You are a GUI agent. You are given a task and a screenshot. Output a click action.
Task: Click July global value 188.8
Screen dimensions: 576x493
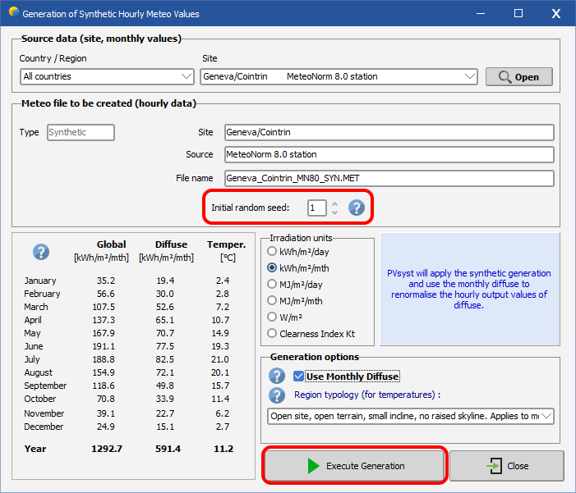104,359
